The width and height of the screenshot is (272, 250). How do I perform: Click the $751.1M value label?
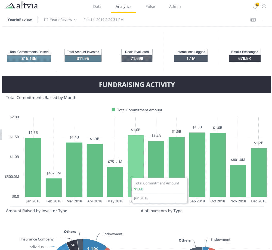pos(115,162)
